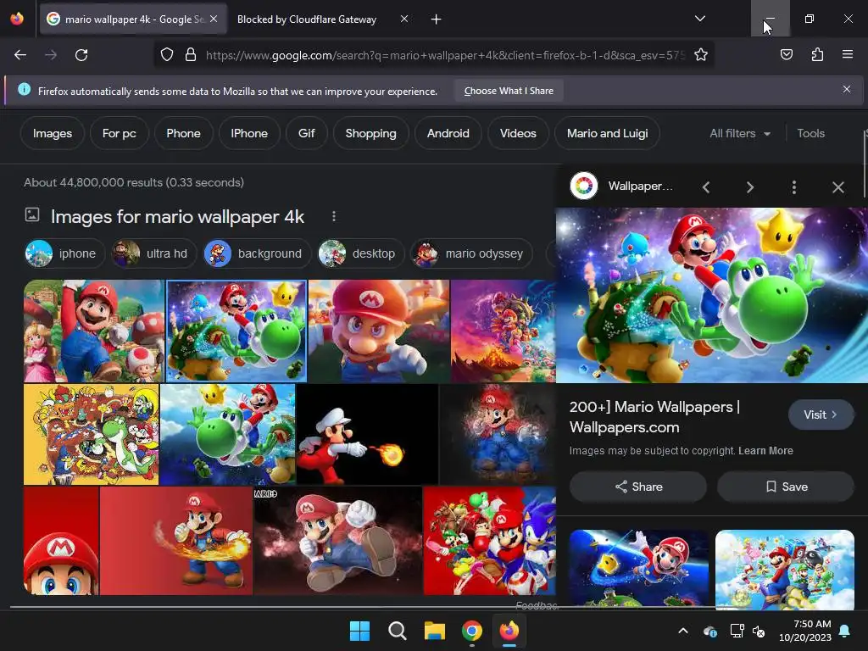Open close-up Mario face thumbnail
The height and width of the screenshot is (651, 868).
tap(379, 331)
